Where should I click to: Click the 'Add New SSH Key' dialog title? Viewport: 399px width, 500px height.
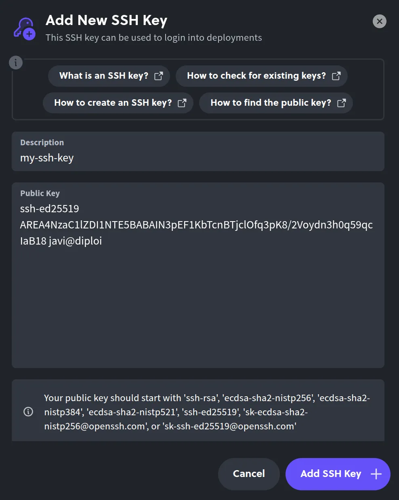[x=106, y=20]
